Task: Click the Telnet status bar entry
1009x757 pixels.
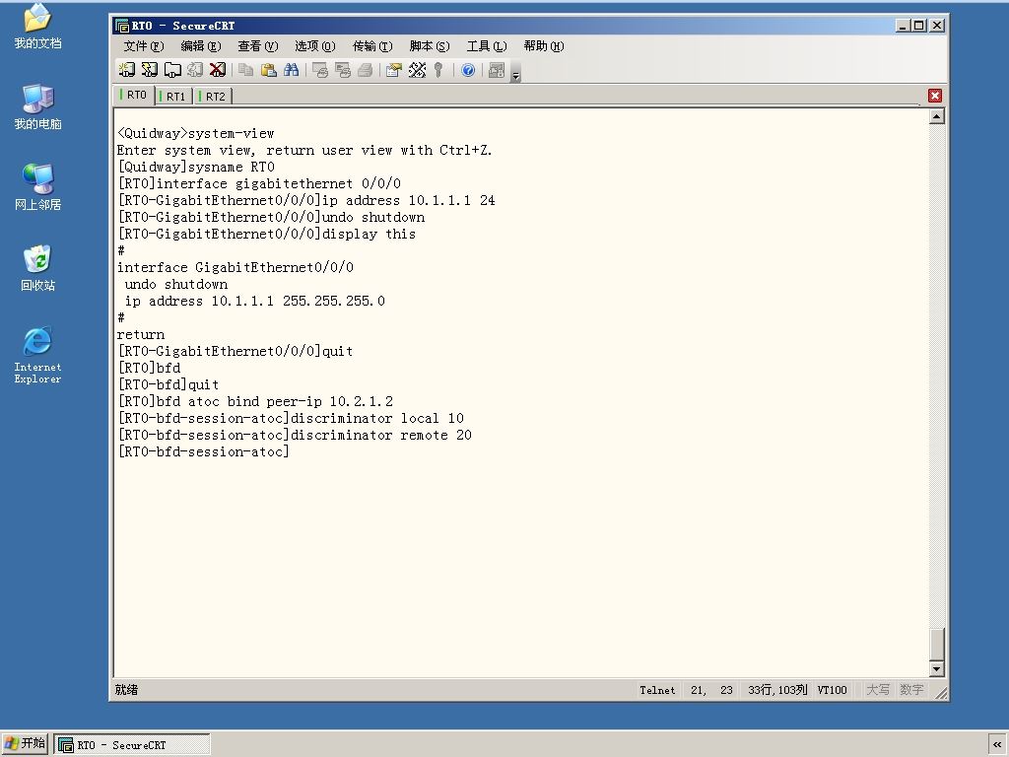Action: click(x=657, y=690)
